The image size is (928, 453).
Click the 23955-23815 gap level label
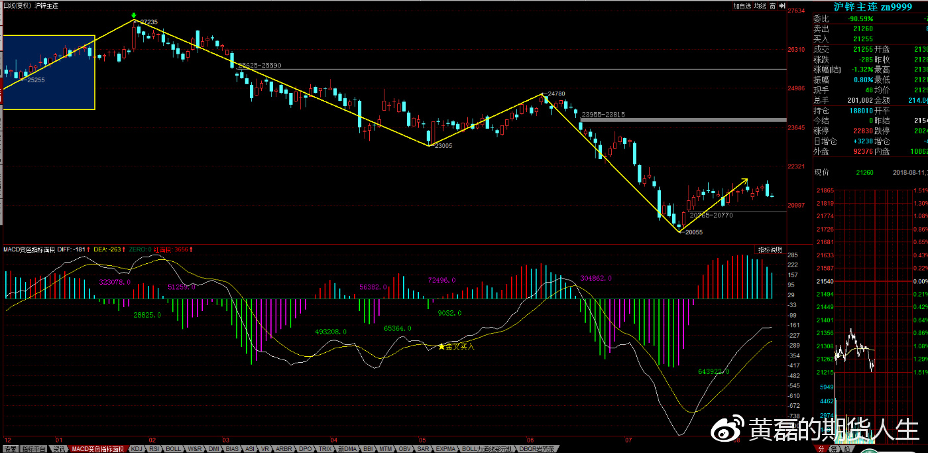603,115
